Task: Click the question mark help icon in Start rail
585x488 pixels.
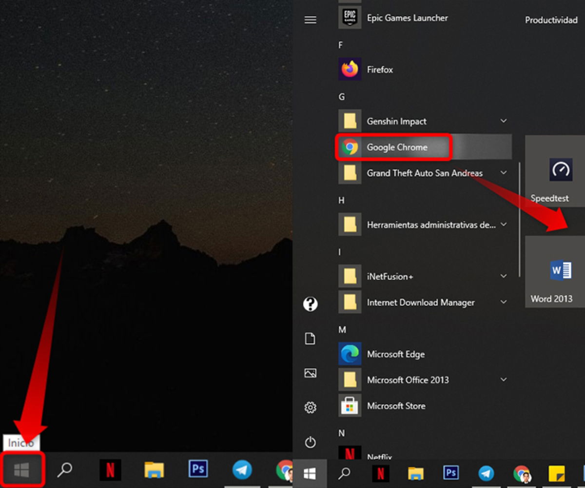Action: coord(311,304)
